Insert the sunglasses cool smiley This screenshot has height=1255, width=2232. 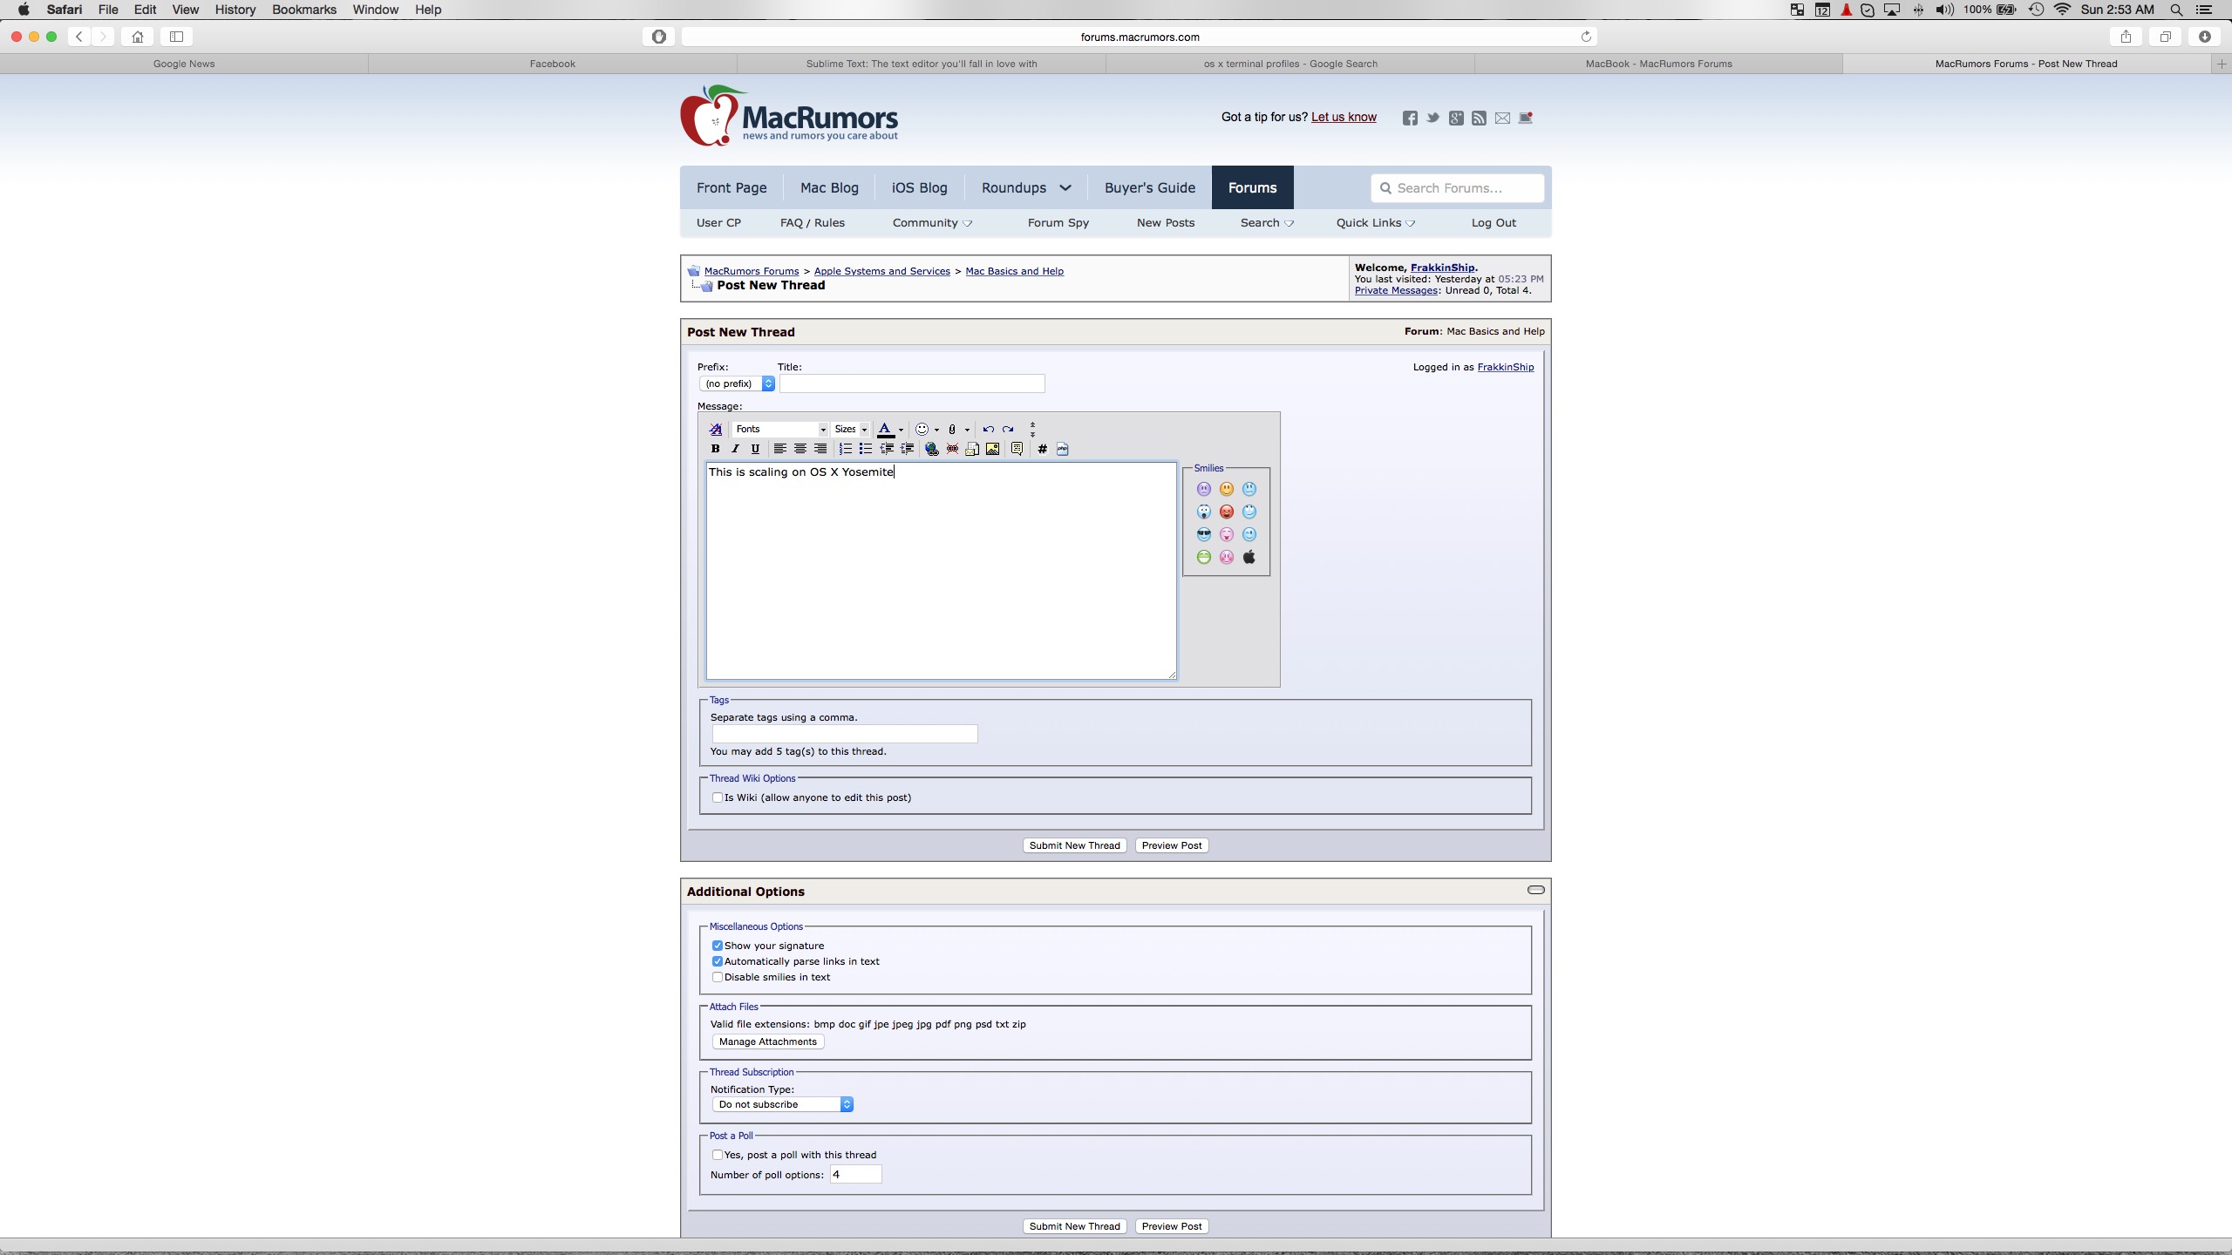coord(1204,534)
